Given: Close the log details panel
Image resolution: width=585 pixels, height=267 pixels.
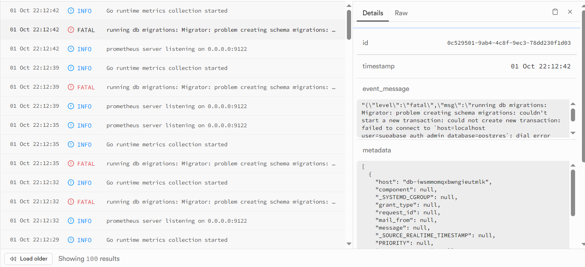Looking at the screenshot, I should 570,12.
